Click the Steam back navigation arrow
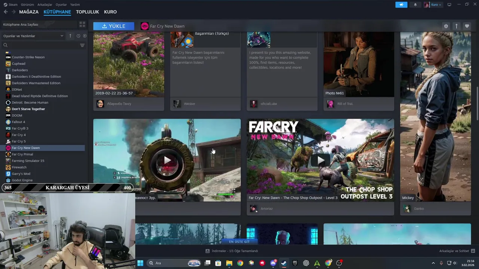Image resolution: width=479 pixels, height=269 pixels. pos(5,12)
